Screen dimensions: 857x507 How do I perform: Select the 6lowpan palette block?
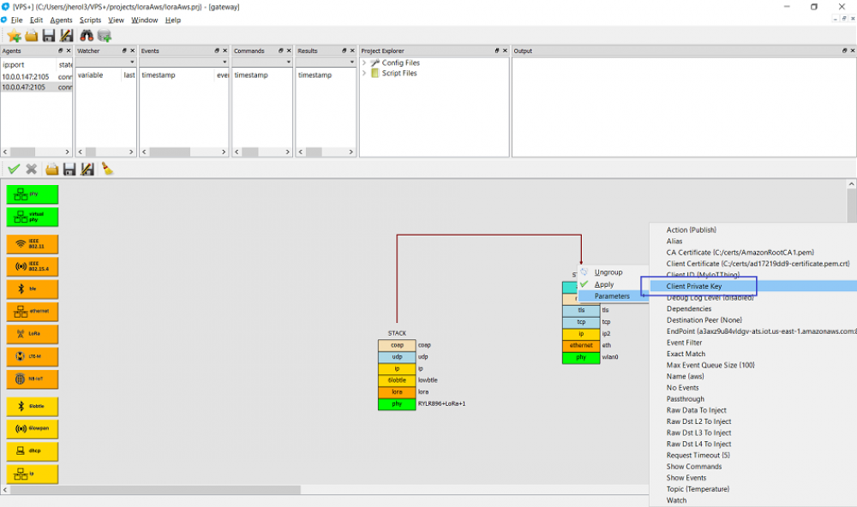point(33,429)
